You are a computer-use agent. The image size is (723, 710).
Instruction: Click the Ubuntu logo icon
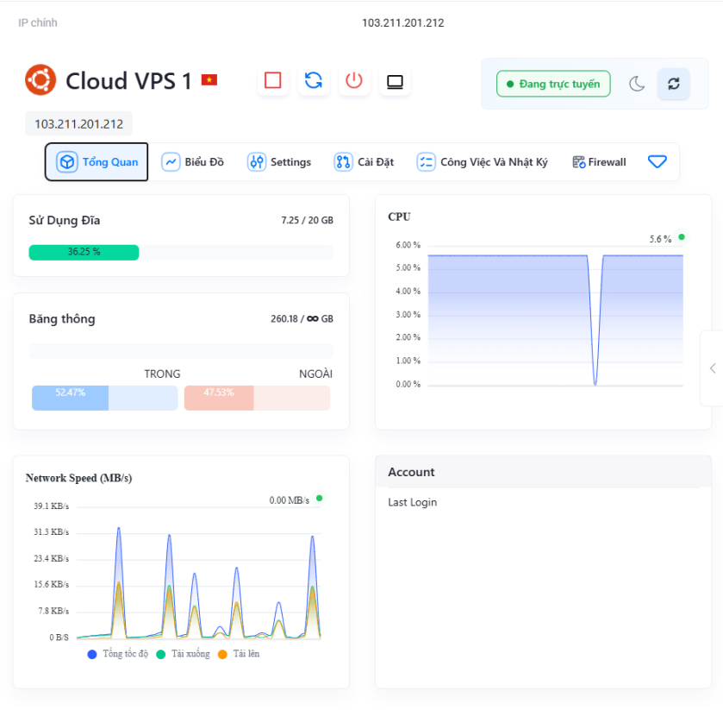40,80
